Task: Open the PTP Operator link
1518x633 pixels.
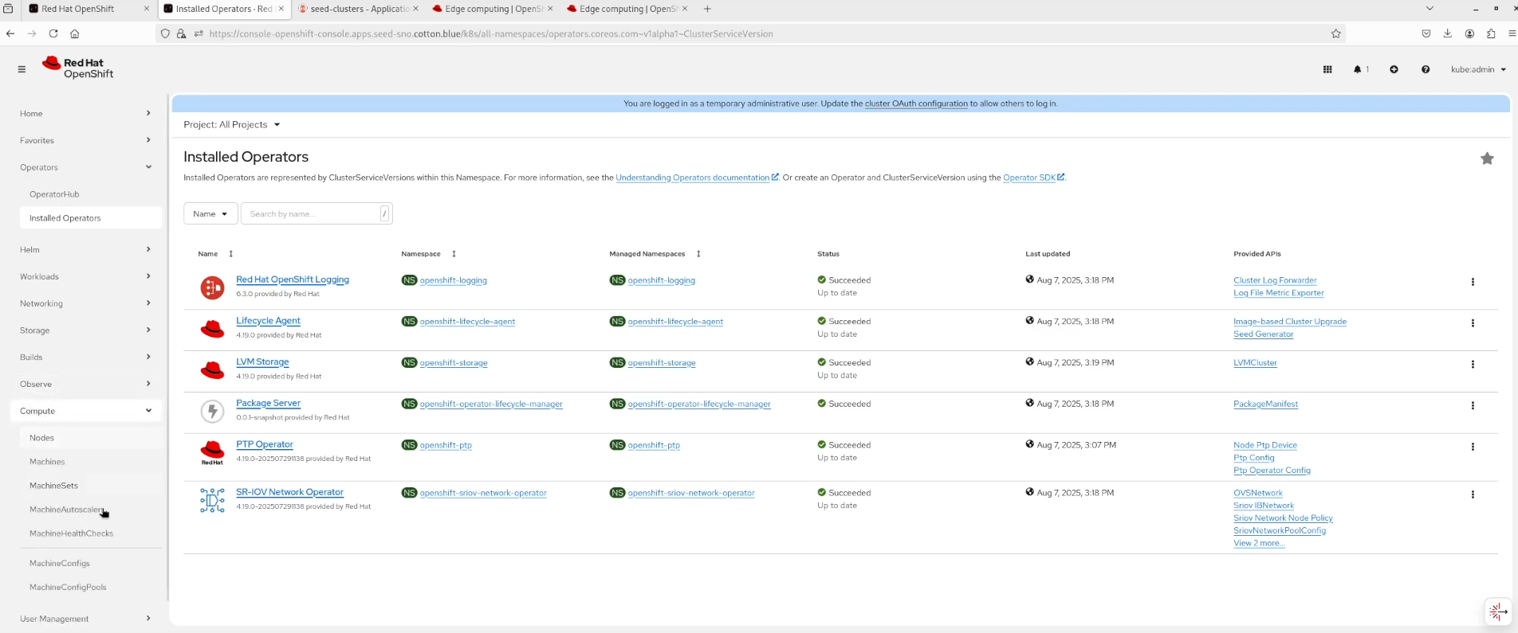Action: tap(265, 444)
